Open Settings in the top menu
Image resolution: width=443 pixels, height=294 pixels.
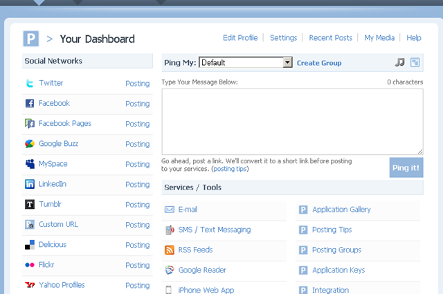pos(283,38)
